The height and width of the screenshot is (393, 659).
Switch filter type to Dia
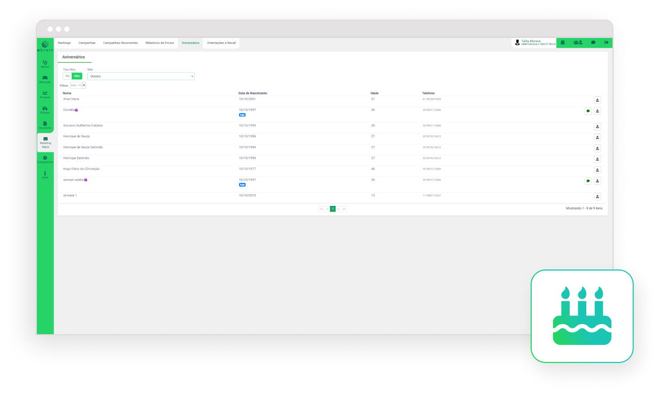click(x=67, y=76)
